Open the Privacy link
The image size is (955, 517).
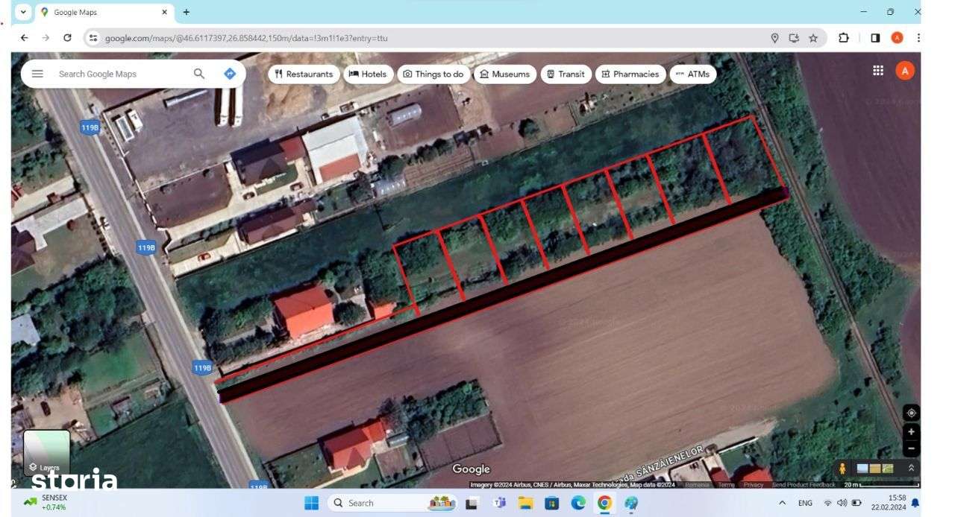tap(754, 485)
